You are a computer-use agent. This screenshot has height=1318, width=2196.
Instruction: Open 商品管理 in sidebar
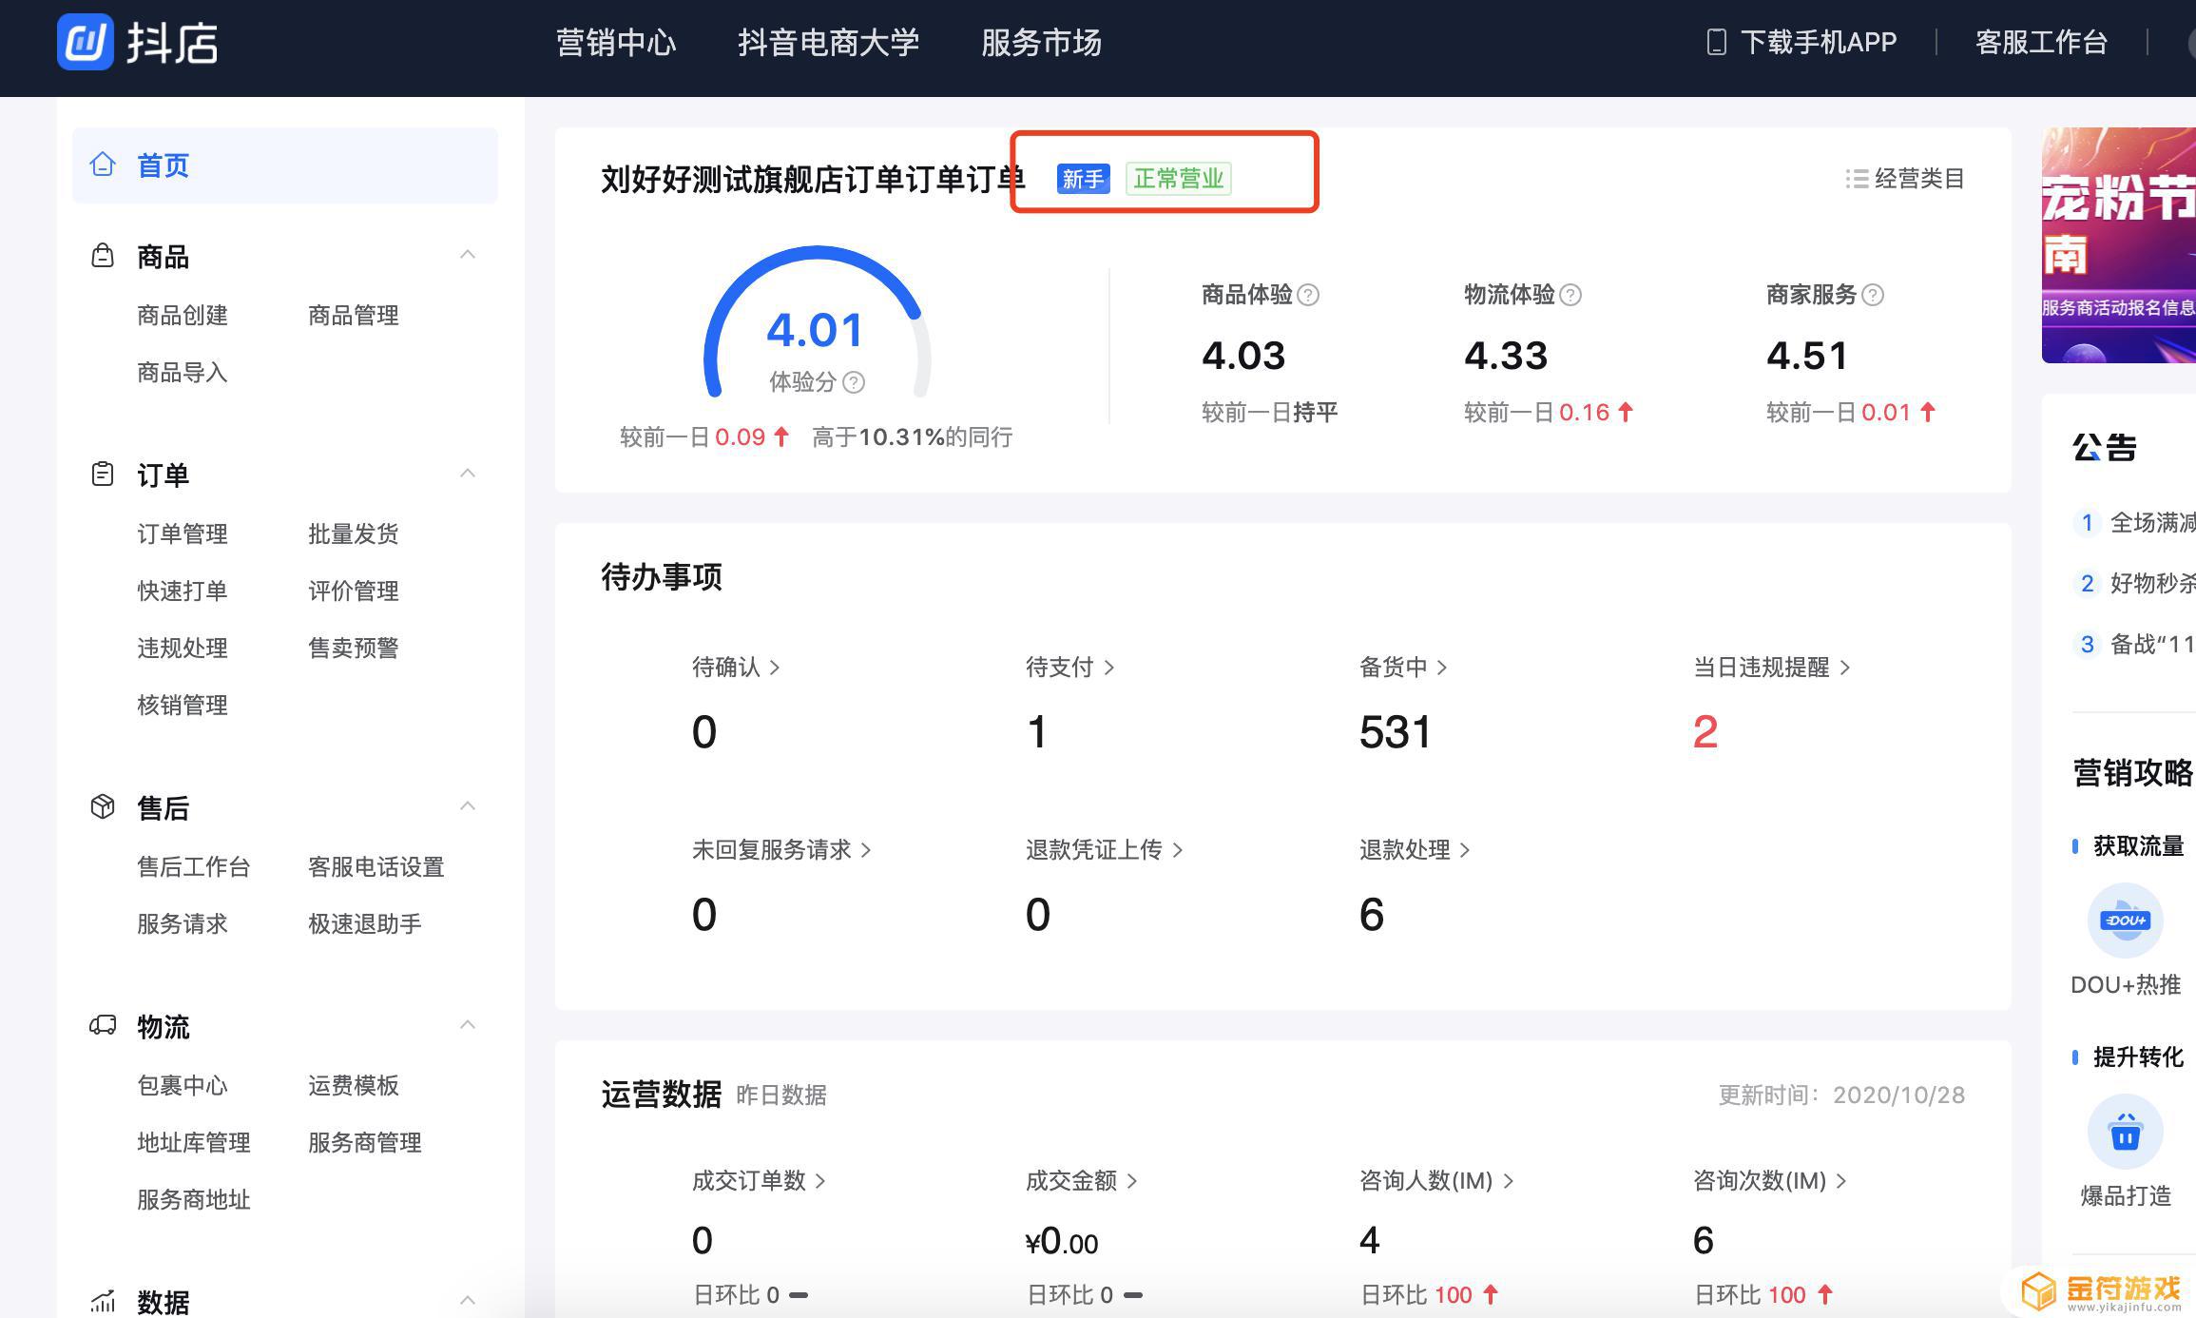click(x=354, y=316)
